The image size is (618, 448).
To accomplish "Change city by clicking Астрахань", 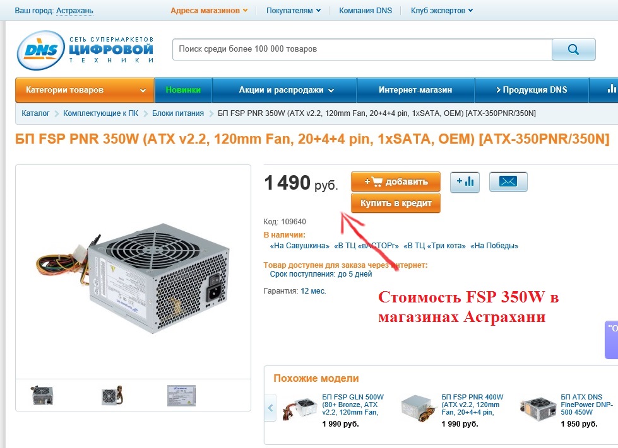I will coord(74,11).
